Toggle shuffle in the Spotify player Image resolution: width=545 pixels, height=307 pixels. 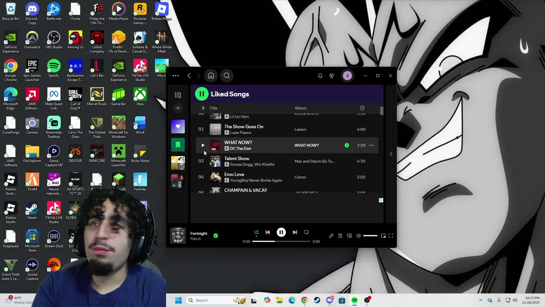(x=256, y=232)
